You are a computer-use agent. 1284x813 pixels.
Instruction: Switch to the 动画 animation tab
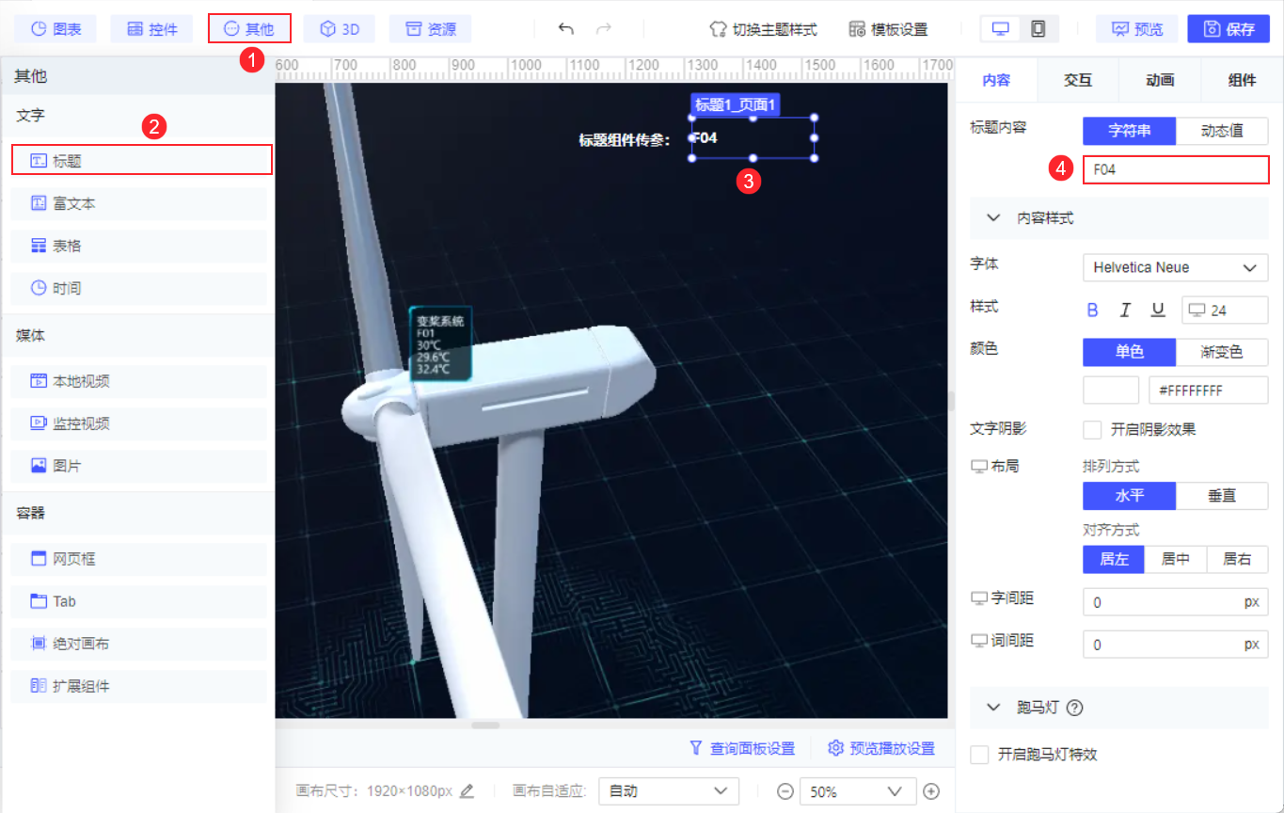click(1160, 80)
